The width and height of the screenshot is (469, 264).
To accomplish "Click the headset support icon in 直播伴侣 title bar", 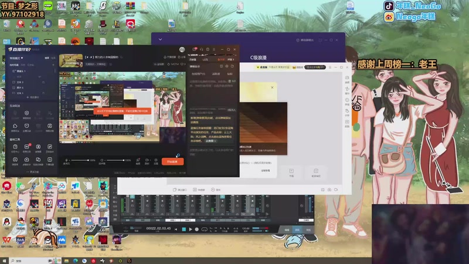I will (x=201, y=49).
